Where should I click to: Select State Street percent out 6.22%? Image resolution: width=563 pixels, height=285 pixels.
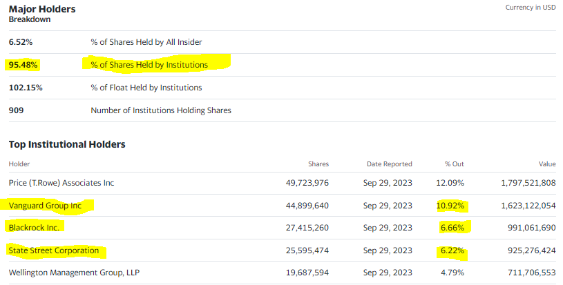click(452, 250)
